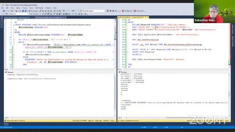Click the Save file icon
The image size is (235, 132).
[23, 11]
